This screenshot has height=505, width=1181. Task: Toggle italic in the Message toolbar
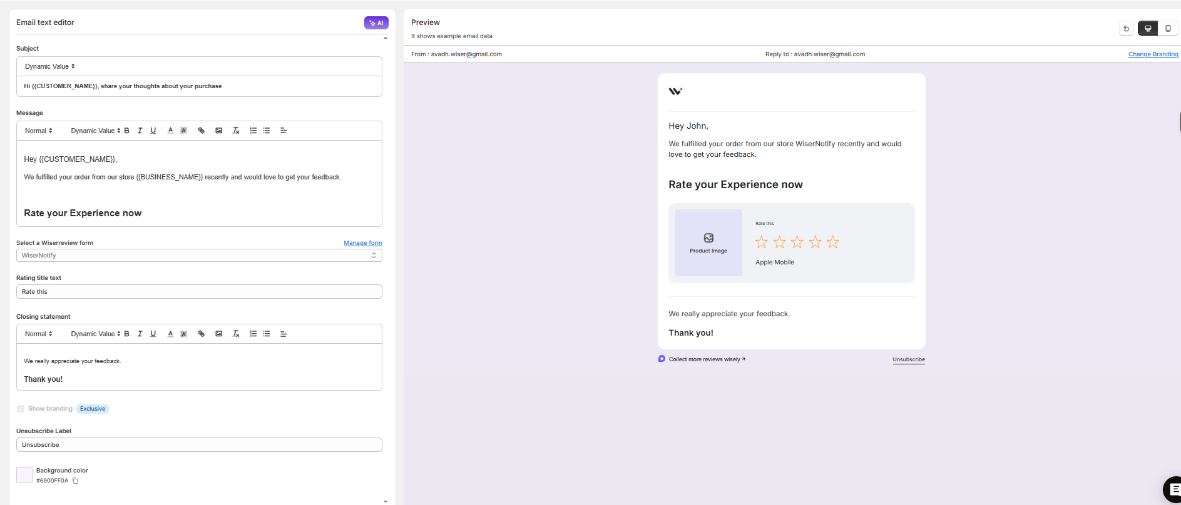(x=140, y=131)
